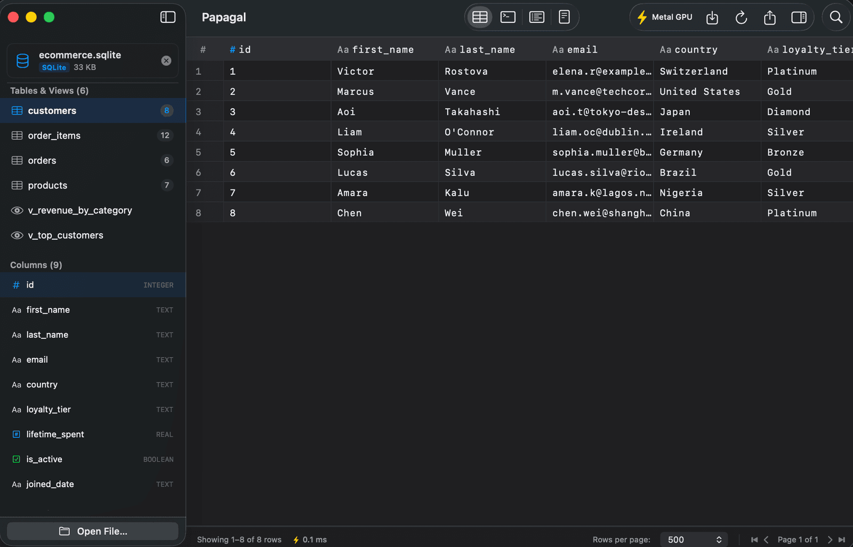Viewport: 853px width, 547px height.
Task: Click the Brazil country cell
Action: (707, 173)
